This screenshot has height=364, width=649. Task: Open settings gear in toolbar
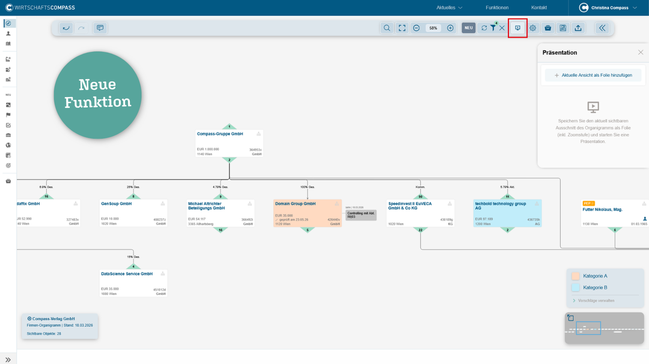[532, 28]
